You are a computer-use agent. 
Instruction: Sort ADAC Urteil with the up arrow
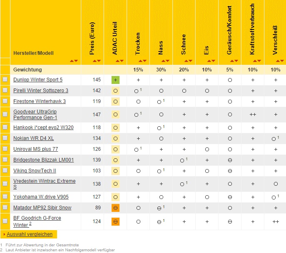click(x=118, y=61)
